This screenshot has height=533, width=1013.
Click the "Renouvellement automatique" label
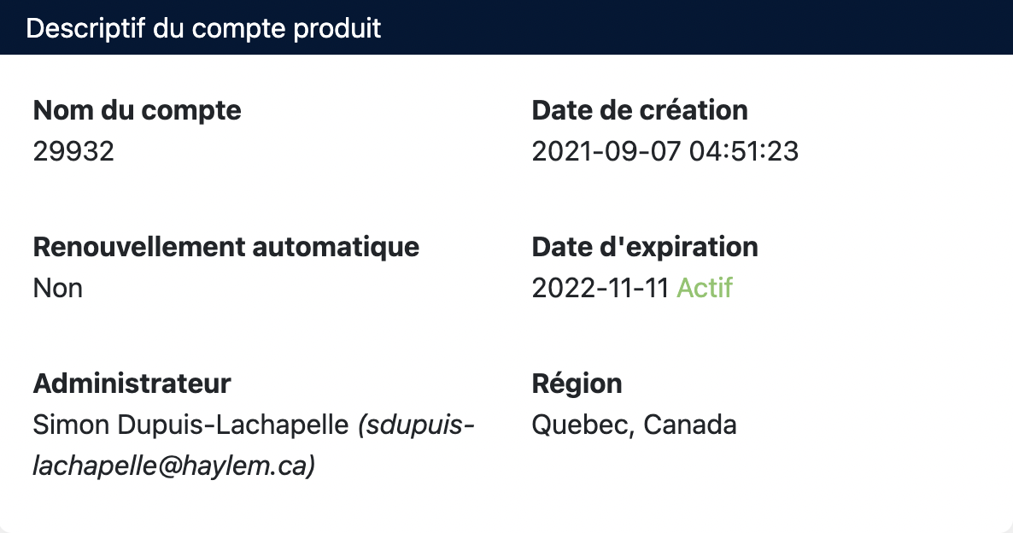[x=226, y=247]
